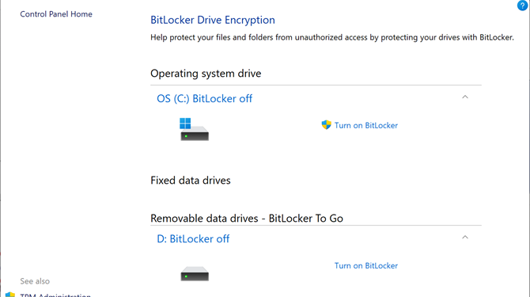Click the Removable data drives - BitLocker To Go heading
The width and height of the screenshot is (530, 297).
247,218
